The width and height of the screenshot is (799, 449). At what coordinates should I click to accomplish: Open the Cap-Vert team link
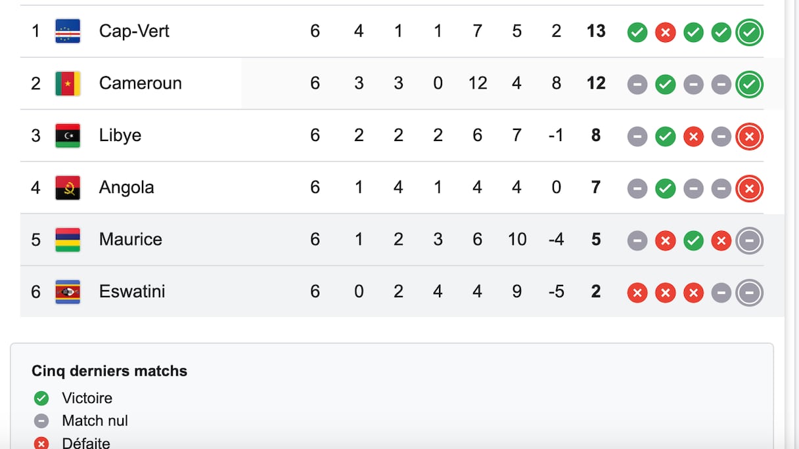click(134, 31)
